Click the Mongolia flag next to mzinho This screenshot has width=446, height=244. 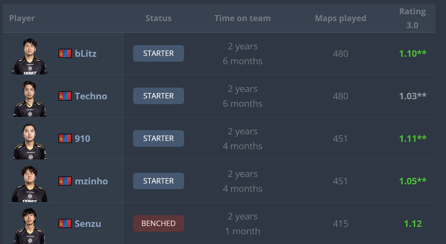pyautogui.click(x=65, y=181)
